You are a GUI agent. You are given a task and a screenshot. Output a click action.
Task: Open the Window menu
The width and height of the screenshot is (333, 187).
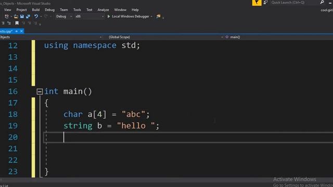120,10
